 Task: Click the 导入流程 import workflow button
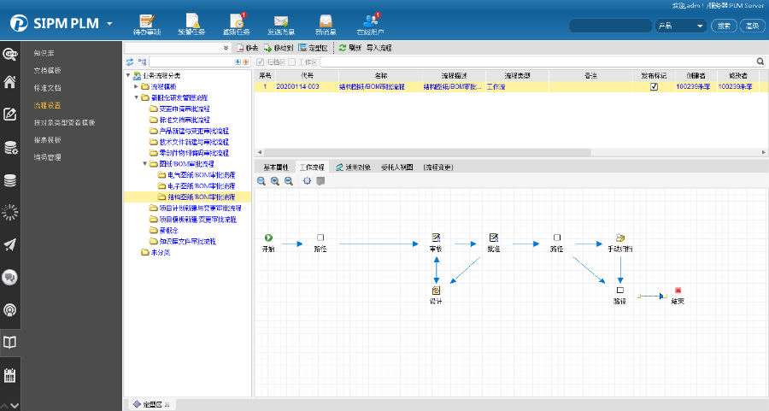point(379,48)
